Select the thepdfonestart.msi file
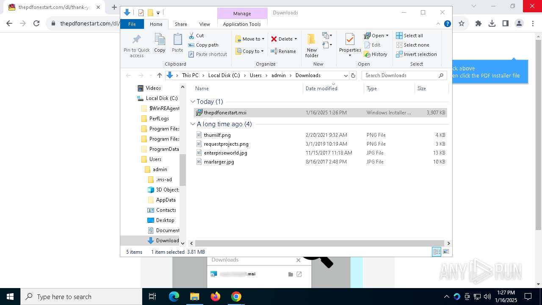This screenshot has height=305, width=542. pyautogui.click(x=320, y=113)
